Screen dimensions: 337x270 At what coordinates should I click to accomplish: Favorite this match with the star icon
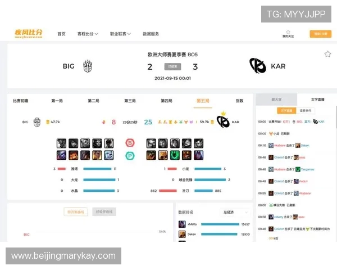327,54
